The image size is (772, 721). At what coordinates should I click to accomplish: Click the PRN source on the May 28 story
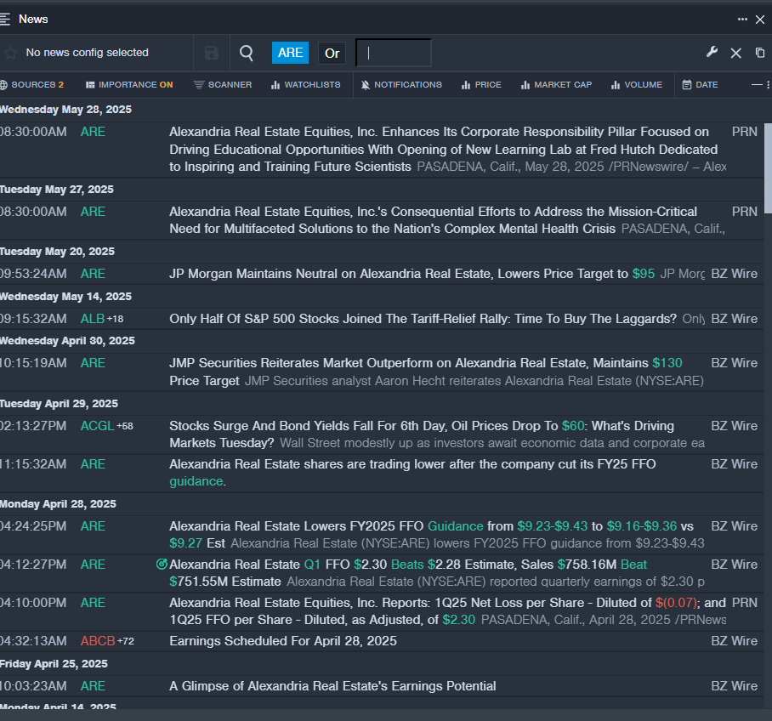point(745,132)
